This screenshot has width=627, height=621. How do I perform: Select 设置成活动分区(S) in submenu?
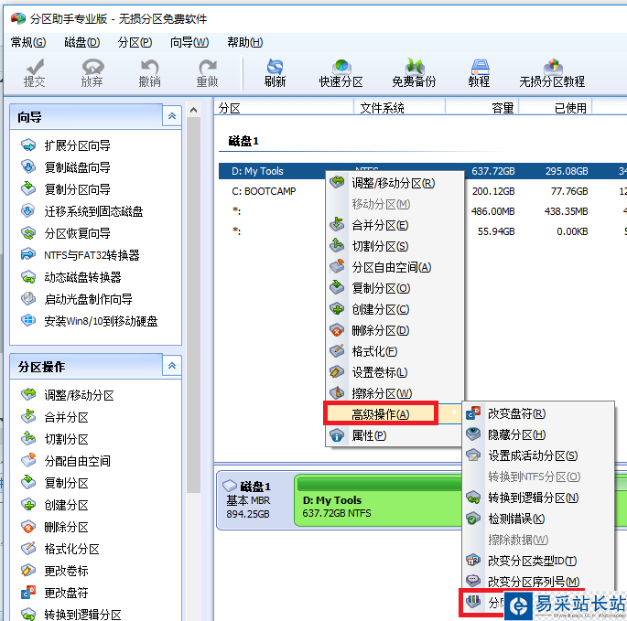(x=538, y=455)
